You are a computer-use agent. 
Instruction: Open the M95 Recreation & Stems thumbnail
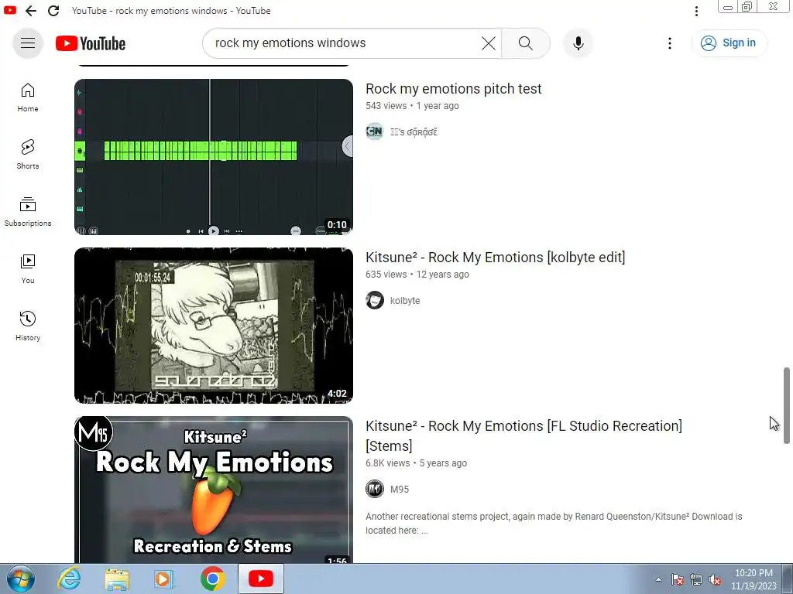[x=214, y=490]
